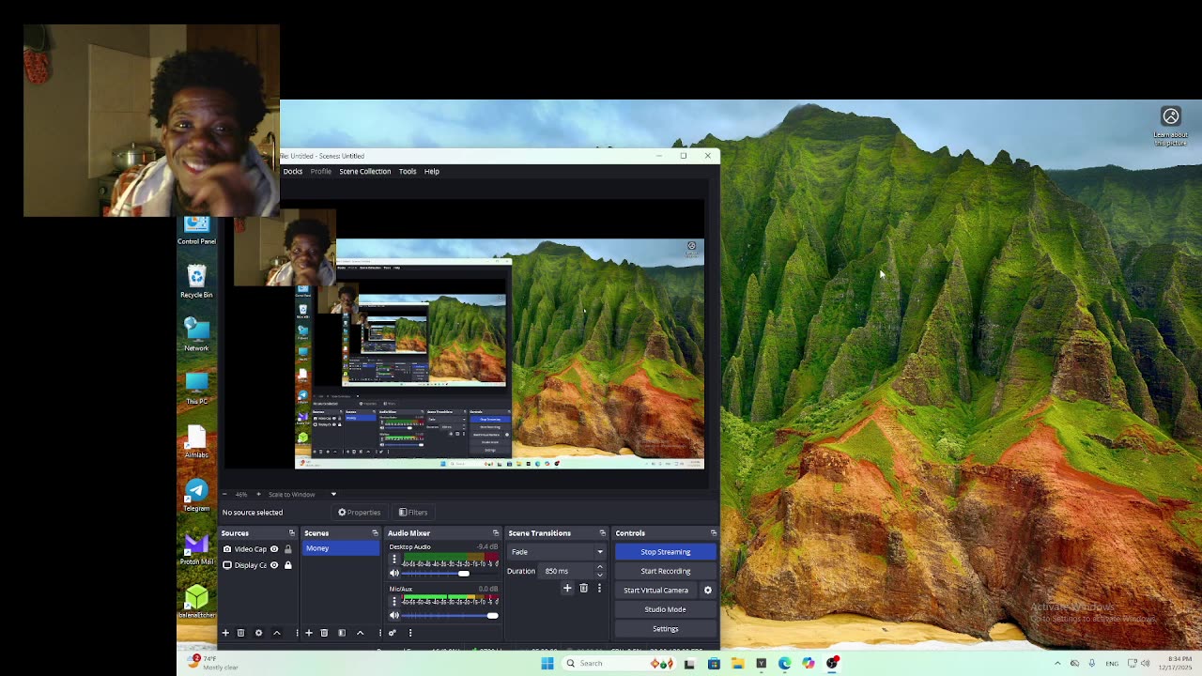Pop out the Scenes dock
This screenshot has width=1202, height=676.
click(375, 533)
